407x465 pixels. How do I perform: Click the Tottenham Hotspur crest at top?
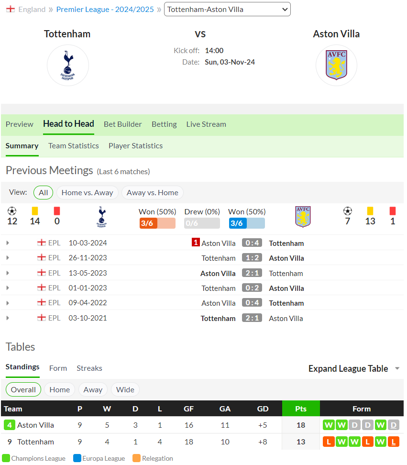pyautogui.click(x=68, y=65)
